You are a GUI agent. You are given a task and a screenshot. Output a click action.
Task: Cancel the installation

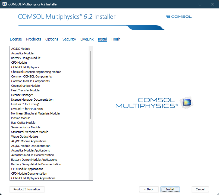[200, 189]
